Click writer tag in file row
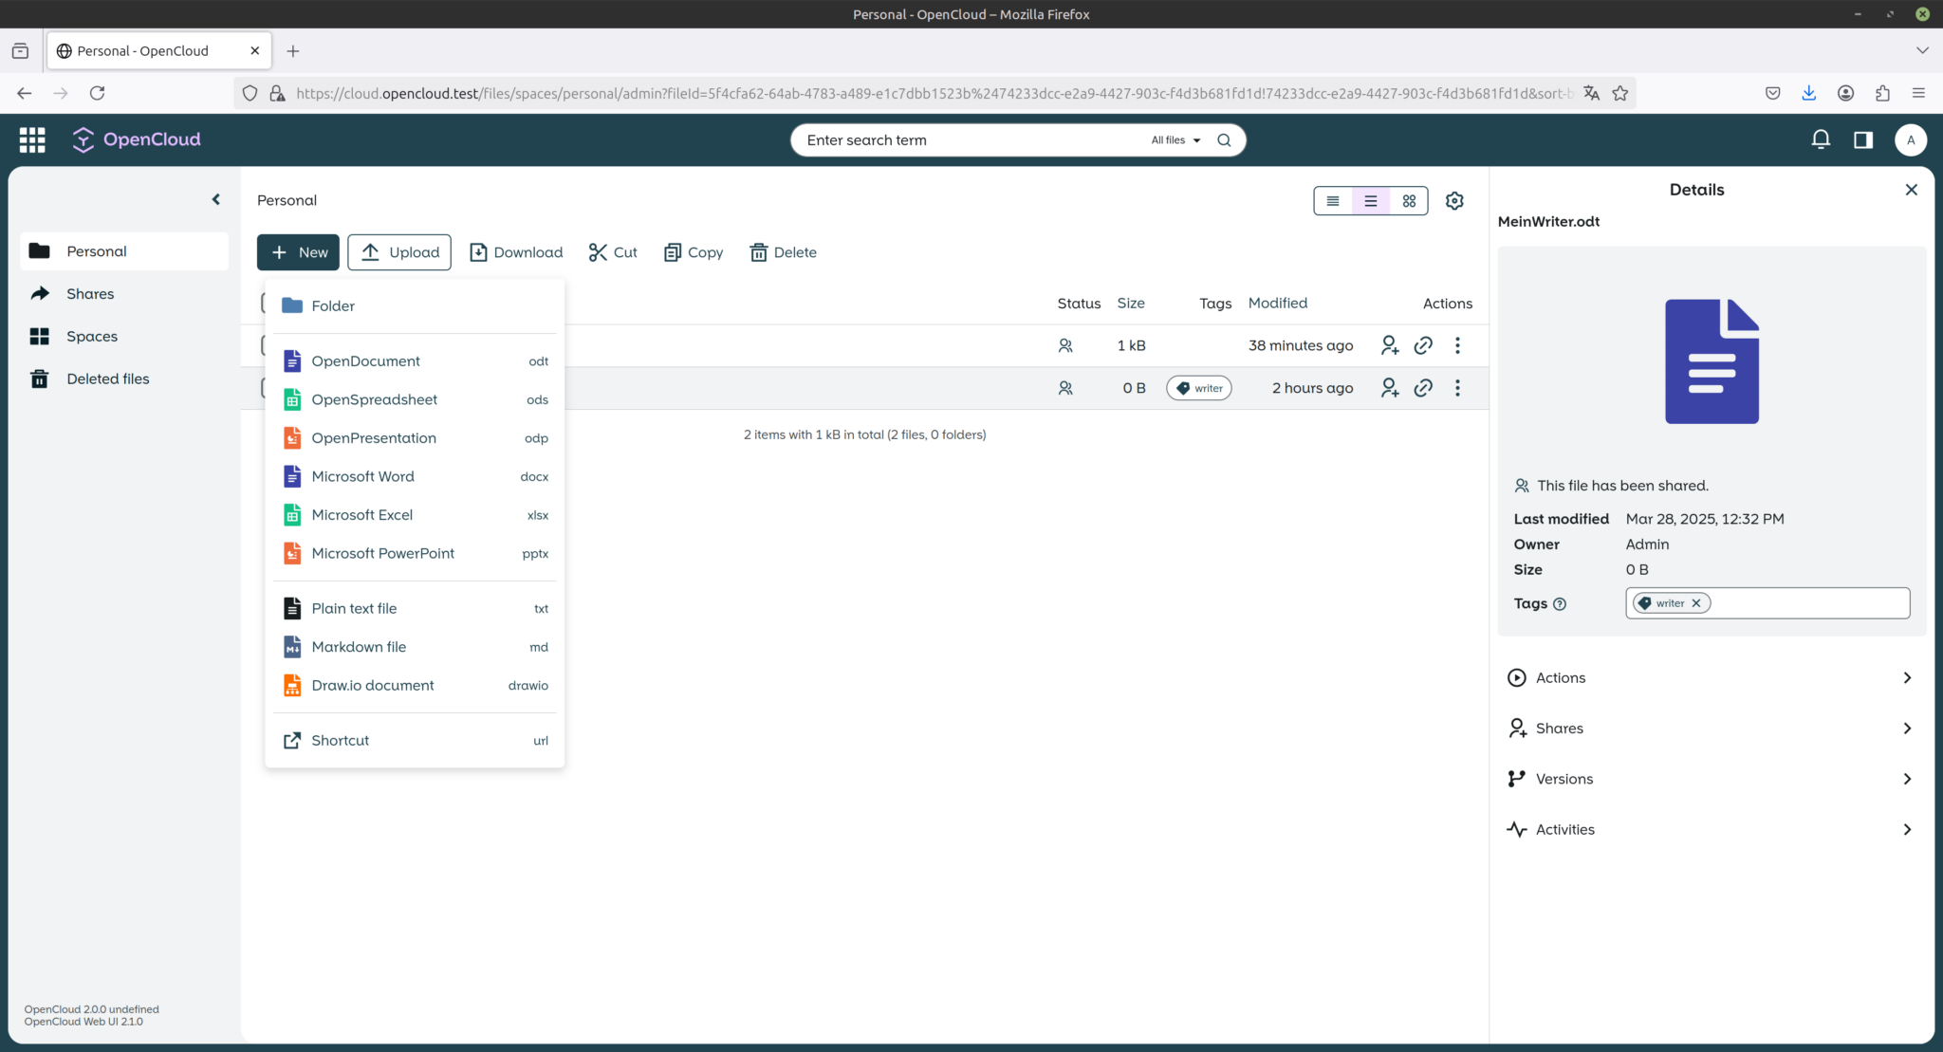The height and width of the screenshot is (1052, 1943). (x=1199, y=388)
